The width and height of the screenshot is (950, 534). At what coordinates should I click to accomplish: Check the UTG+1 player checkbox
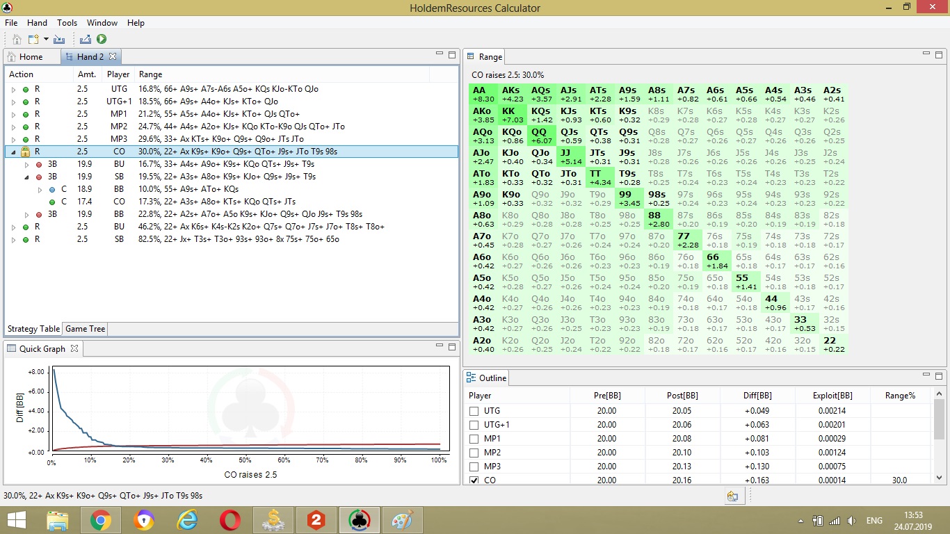[474, 425]
